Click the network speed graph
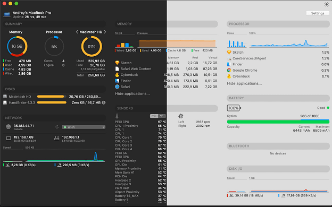This screenshot has width=332, height=207. (x=65, y=156)
